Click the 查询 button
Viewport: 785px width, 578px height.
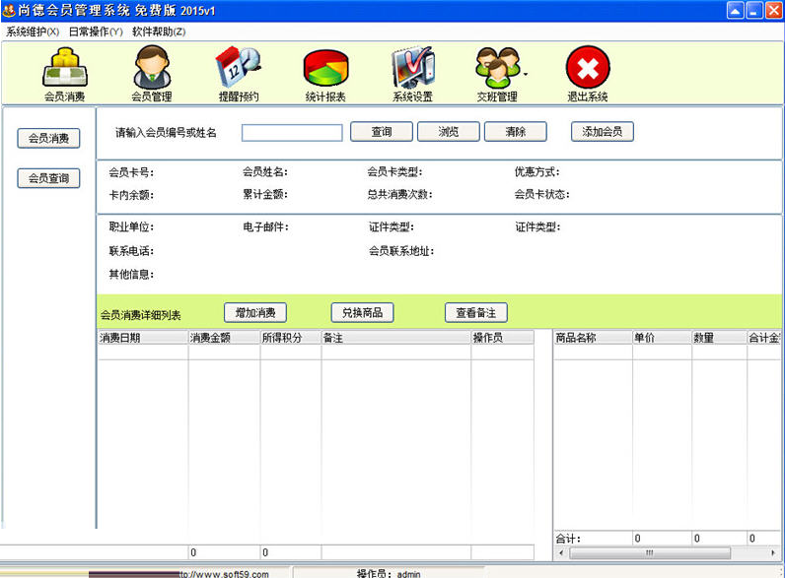pyautogui.click(x=382, y=132)
